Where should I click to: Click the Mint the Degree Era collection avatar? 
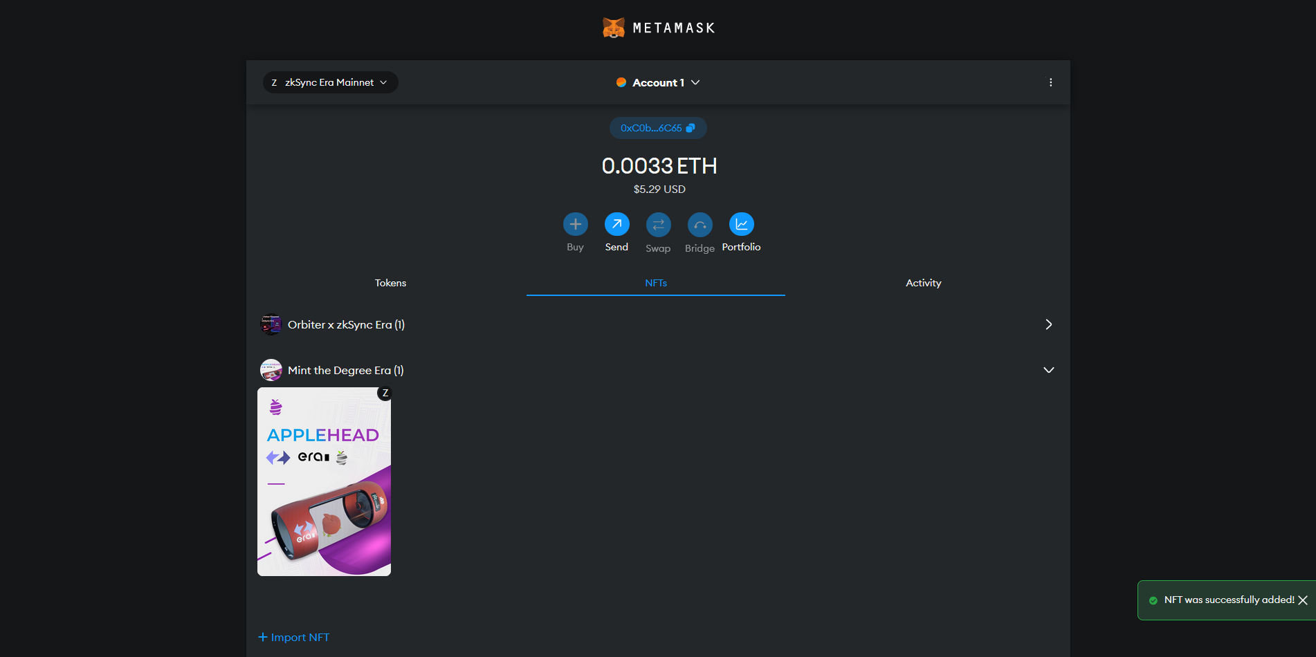point(271,370)
